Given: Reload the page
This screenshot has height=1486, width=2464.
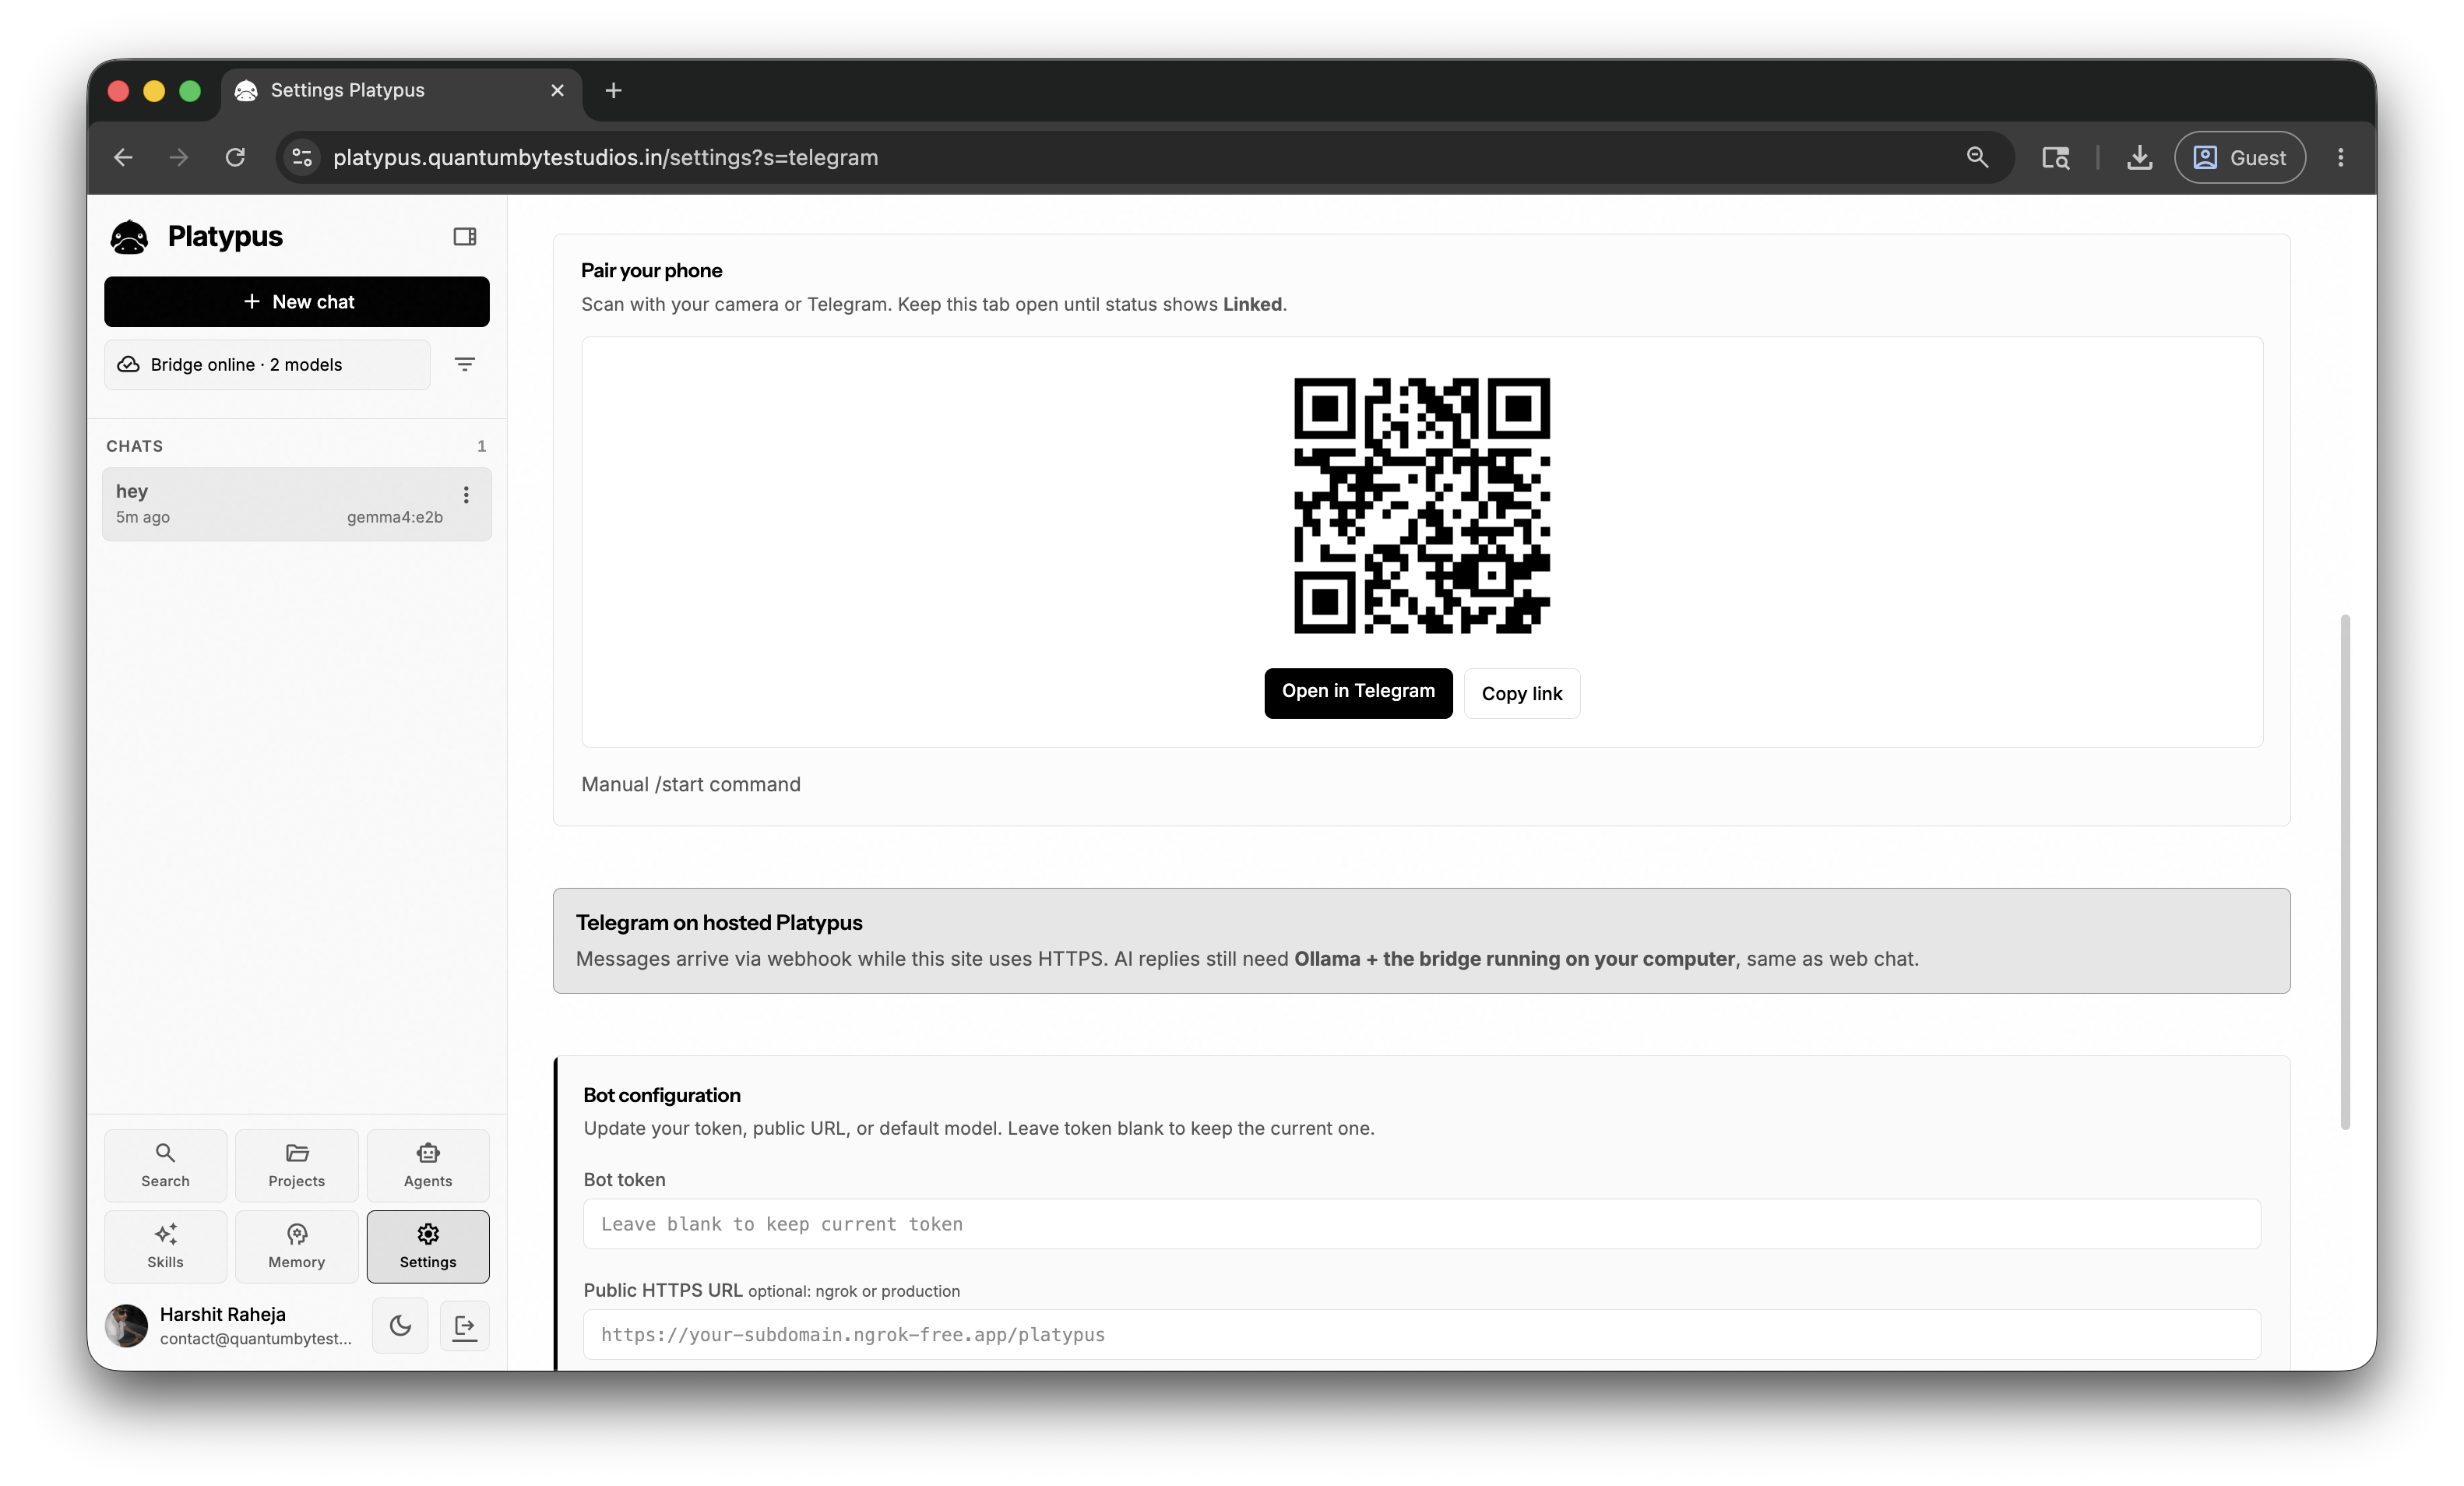Looking at the screenshot, I should [x=235, y=157].
